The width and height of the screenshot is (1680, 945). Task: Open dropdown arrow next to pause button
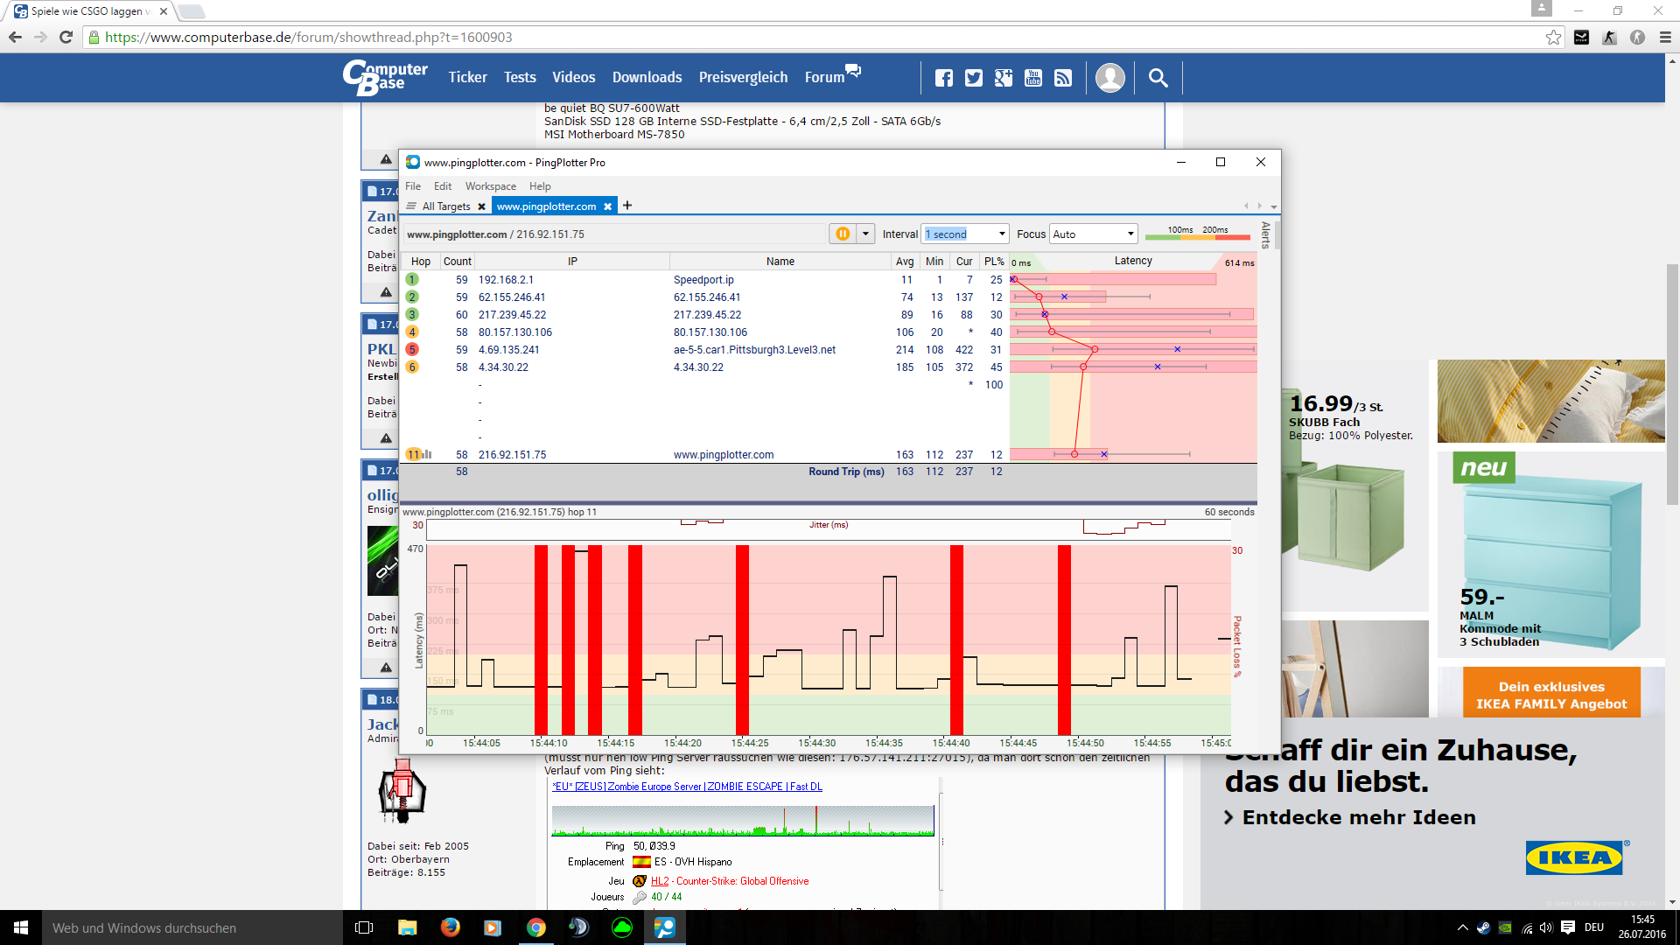click(865, 234)
